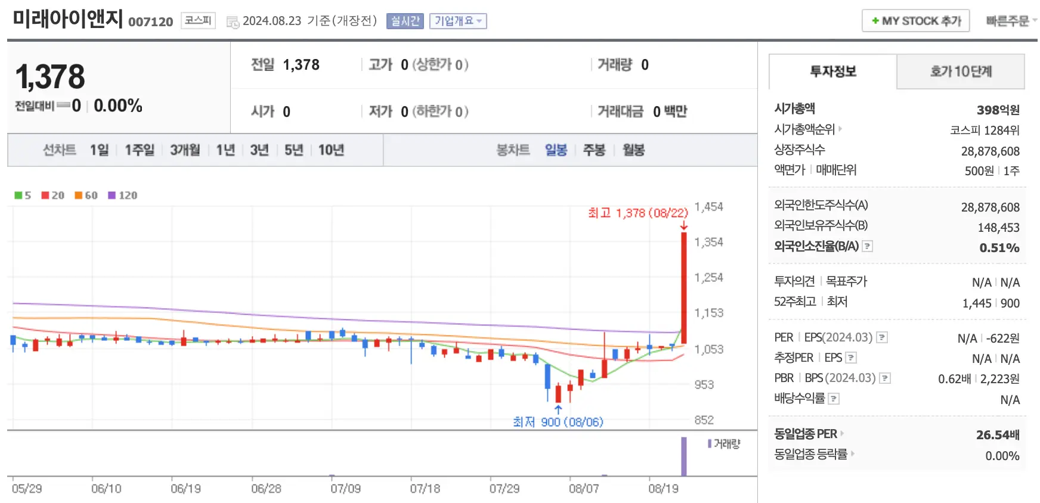Click the -622원 EPS value
Viewport: 1040px width, 503px height.
pyautogui.click(x=1002, y=338)
